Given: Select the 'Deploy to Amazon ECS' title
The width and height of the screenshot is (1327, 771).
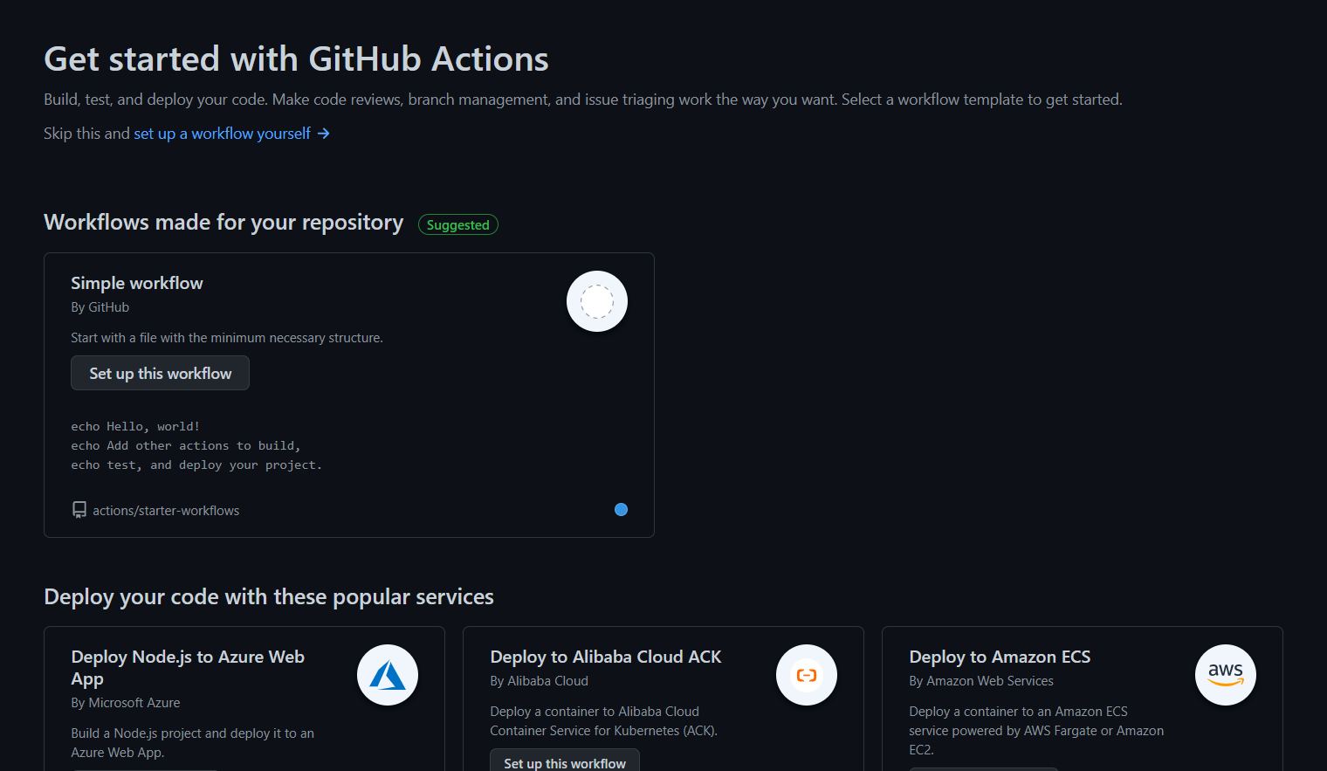Looking at the screenshot, I should point(1000,657).
